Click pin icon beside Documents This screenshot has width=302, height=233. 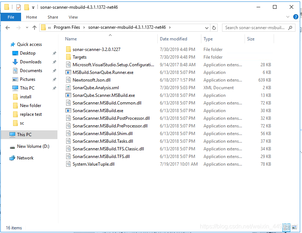55,71
